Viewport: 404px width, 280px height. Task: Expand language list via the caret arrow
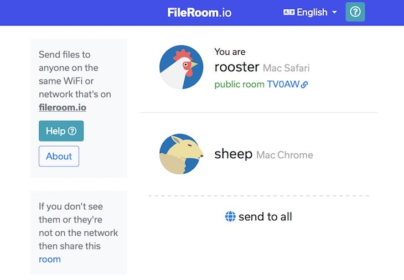[334, 12]
